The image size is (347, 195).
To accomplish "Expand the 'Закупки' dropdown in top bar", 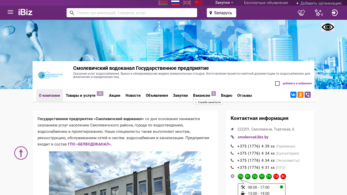I will pyautogui.click(x=224, y=3).
